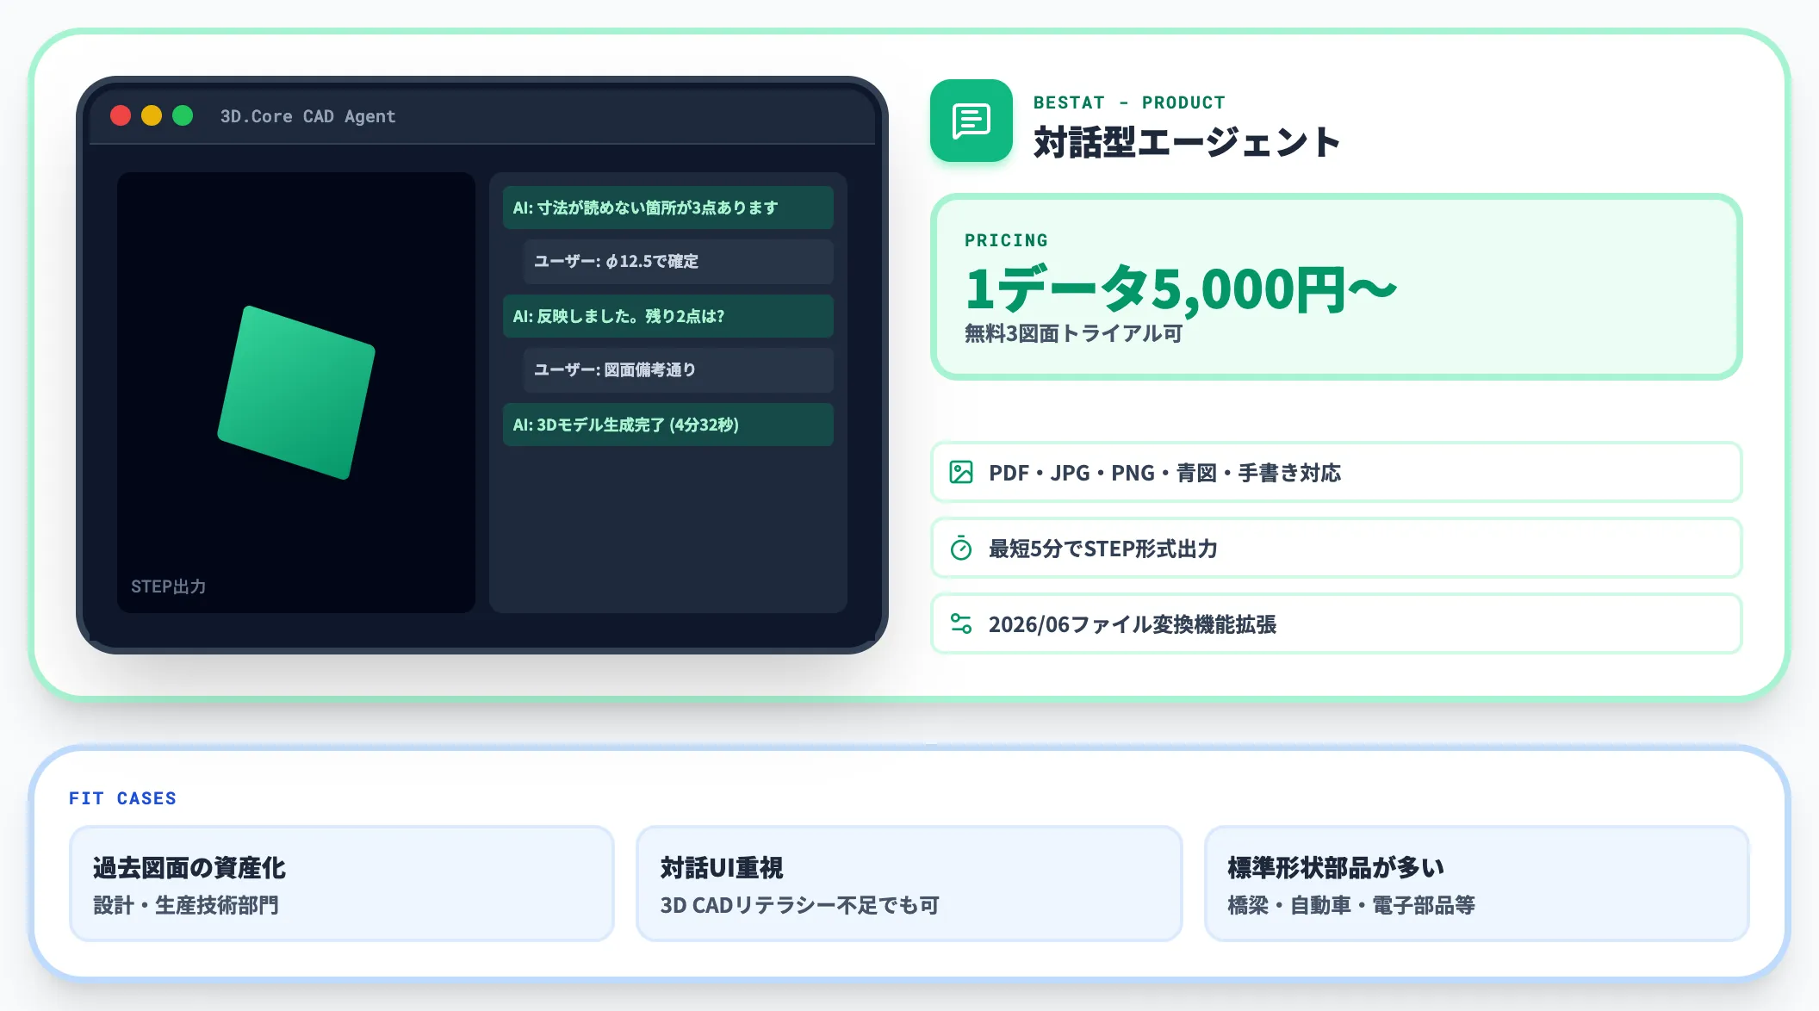Select the green 3D model shape
Image resolution: width=1819 pixels, height=1011 pixels.
coord(296,393)
